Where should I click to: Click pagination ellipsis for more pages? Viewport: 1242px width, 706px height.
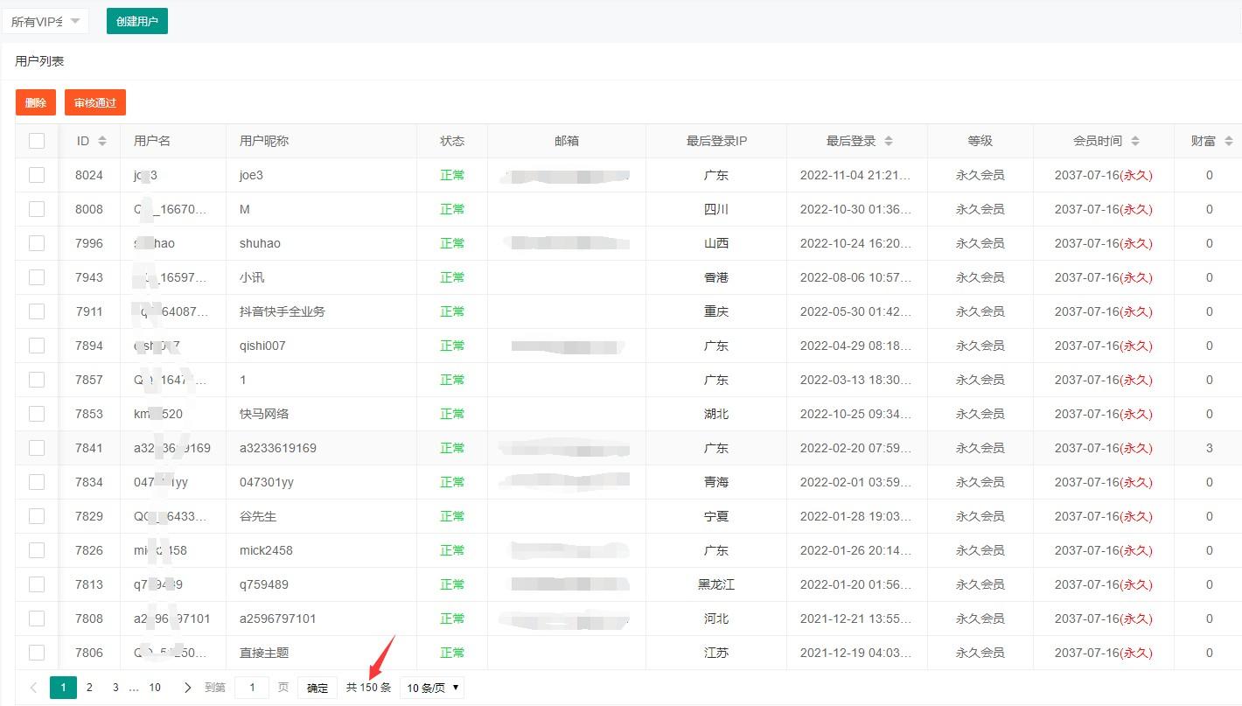(134, 688)
